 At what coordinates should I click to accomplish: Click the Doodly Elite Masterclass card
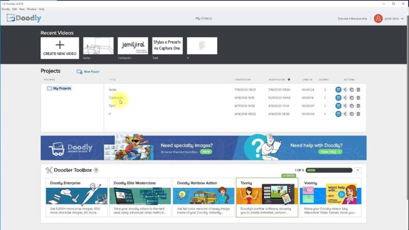(x=140, y=198)
